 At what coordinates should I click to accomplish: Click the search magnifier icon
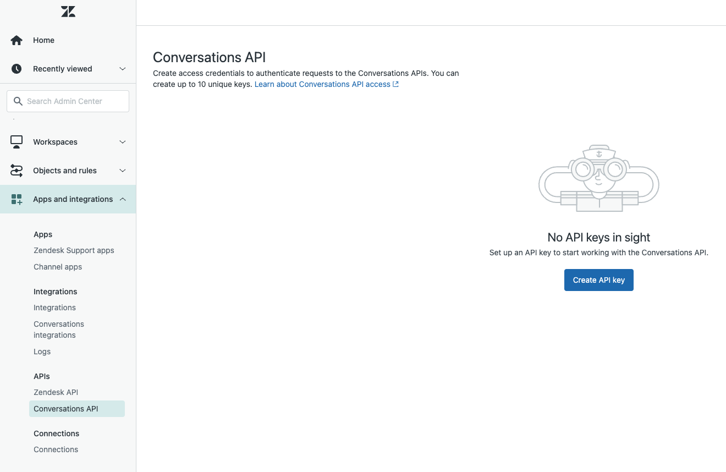tap(18, 101)
